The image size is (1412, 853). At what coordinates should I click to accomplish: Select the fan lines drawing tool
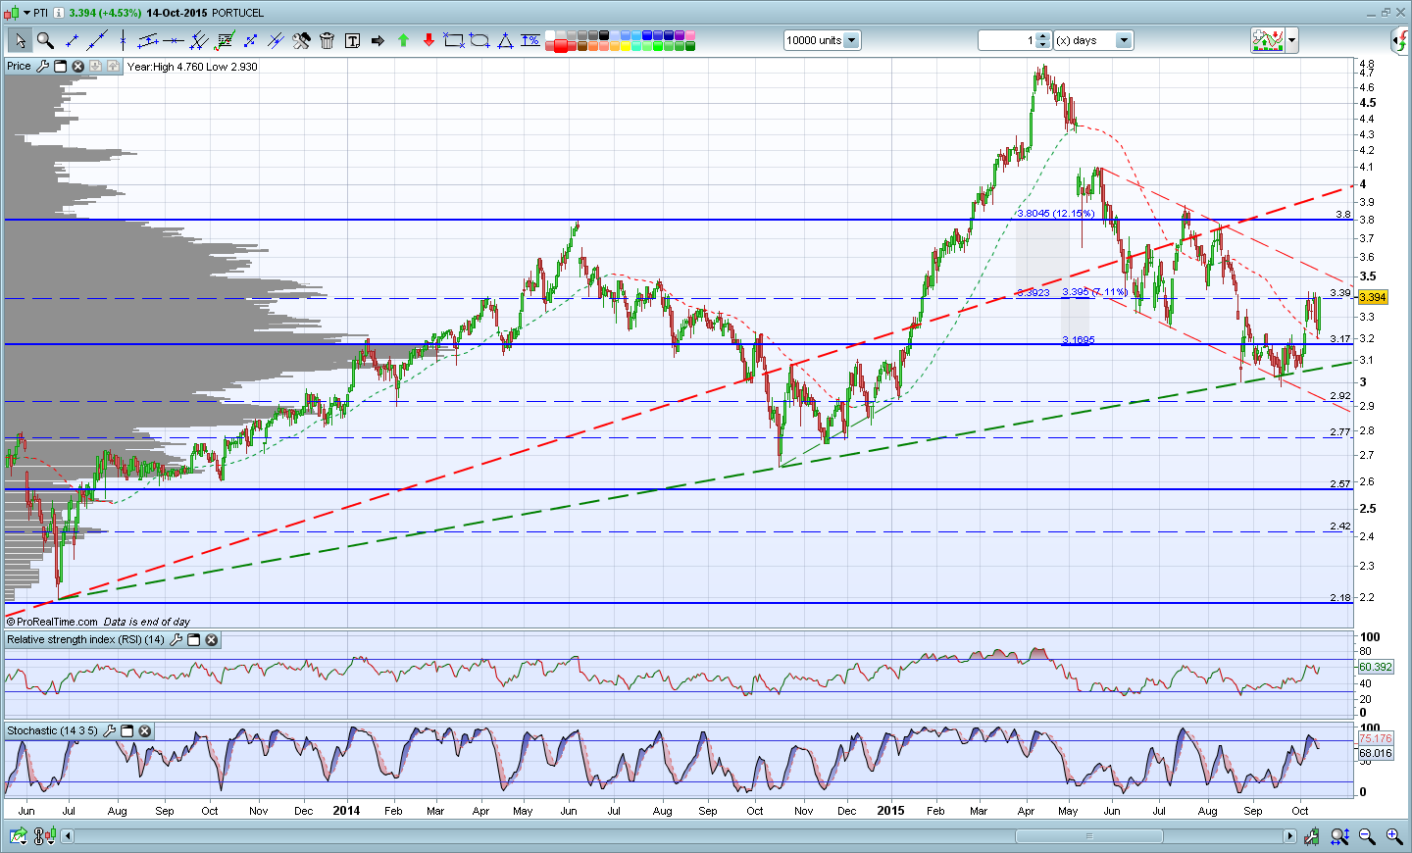(199, 40)
